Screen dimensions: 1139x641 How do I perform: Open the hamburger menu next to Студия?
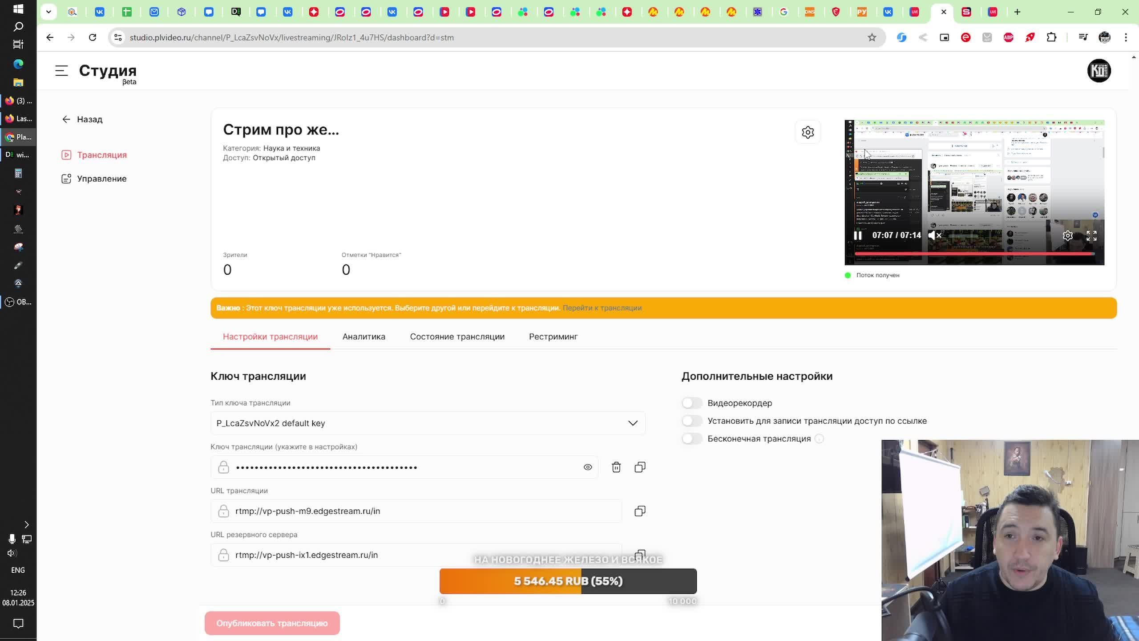pos(61,71)
